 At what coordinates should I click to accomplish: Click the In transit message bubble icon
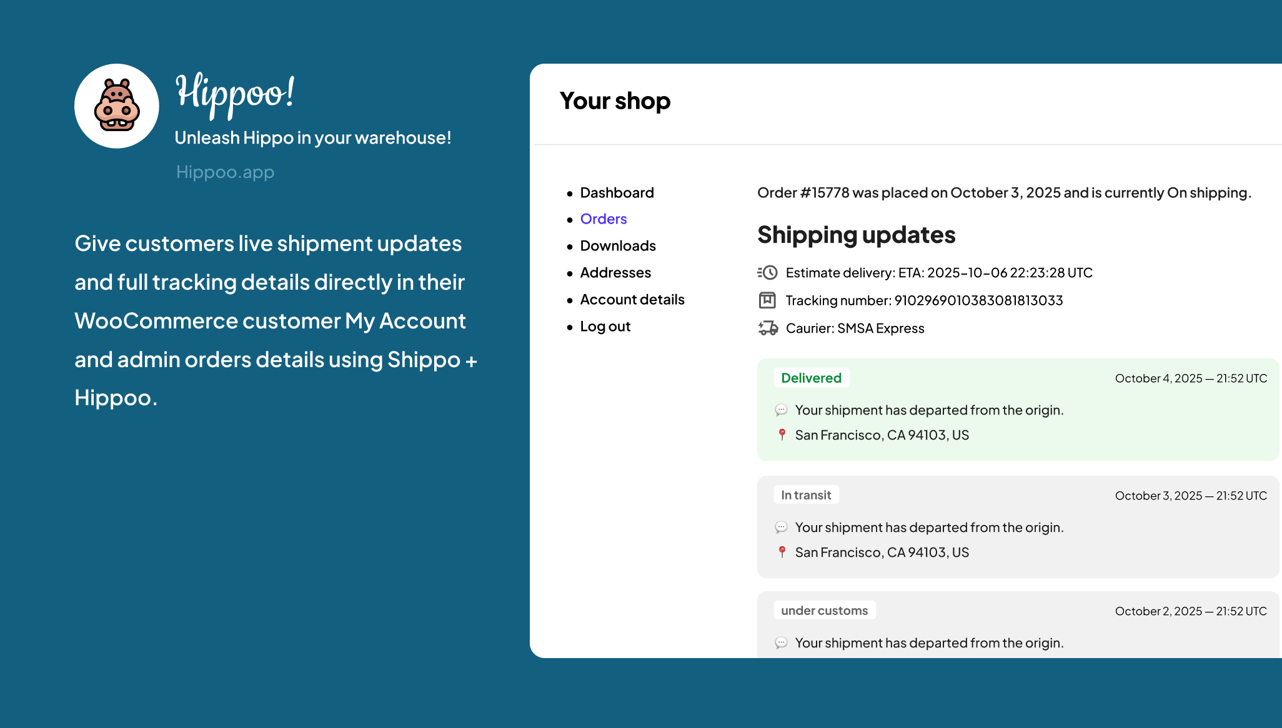(x=781, y=528)
